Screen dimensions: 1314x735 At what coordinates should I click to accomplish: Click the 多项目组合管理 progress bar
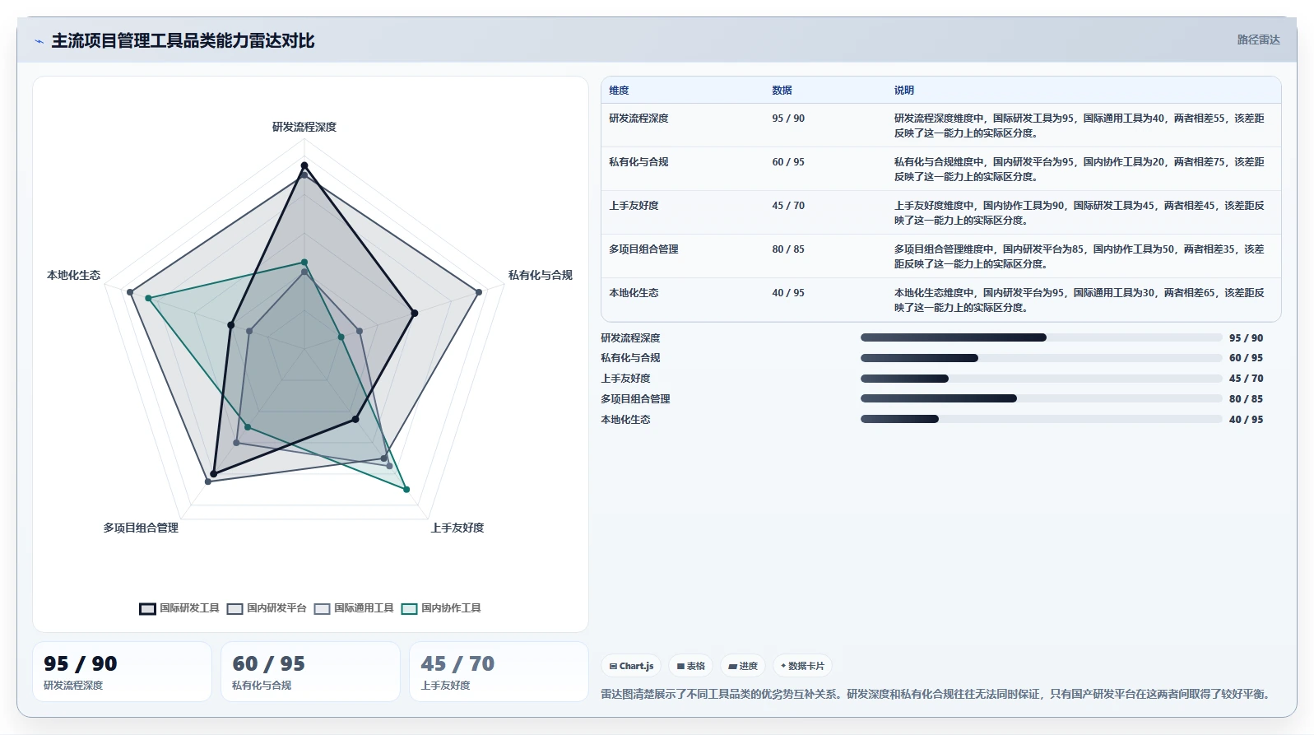click(x=1041, y=398)
